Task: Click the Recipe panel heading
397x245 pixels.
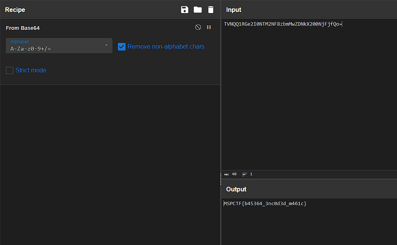Action: pos(15,9)
